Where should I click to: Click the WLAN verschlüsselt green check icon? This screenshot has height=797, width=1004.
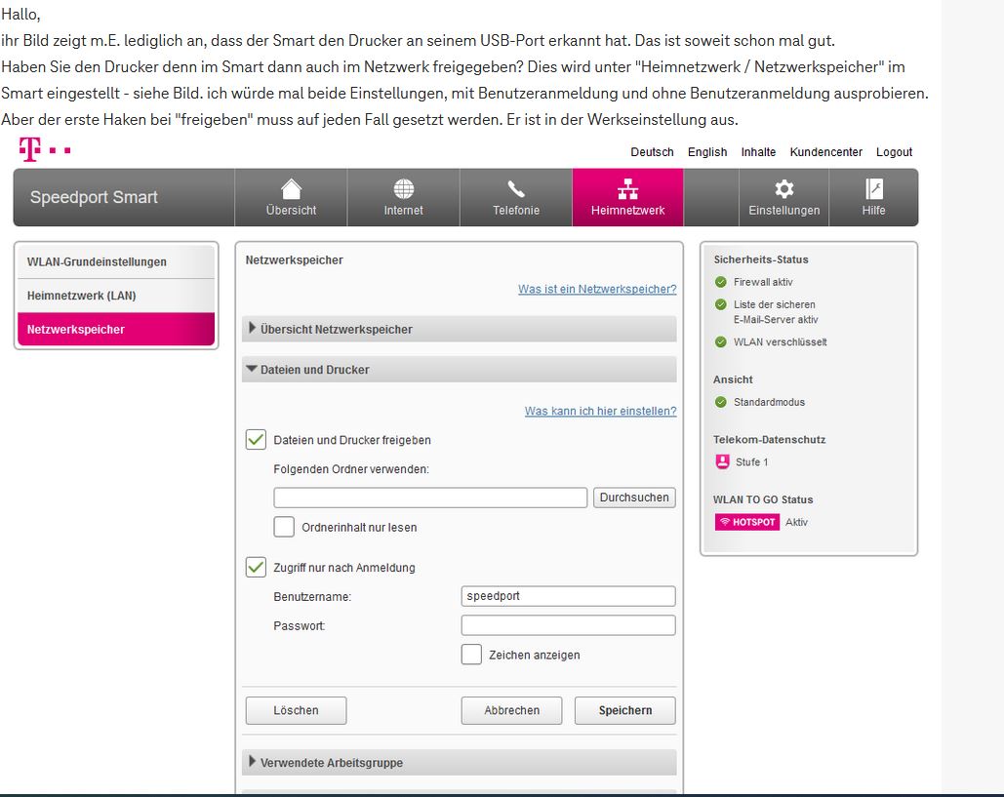[x=721, y=341]
